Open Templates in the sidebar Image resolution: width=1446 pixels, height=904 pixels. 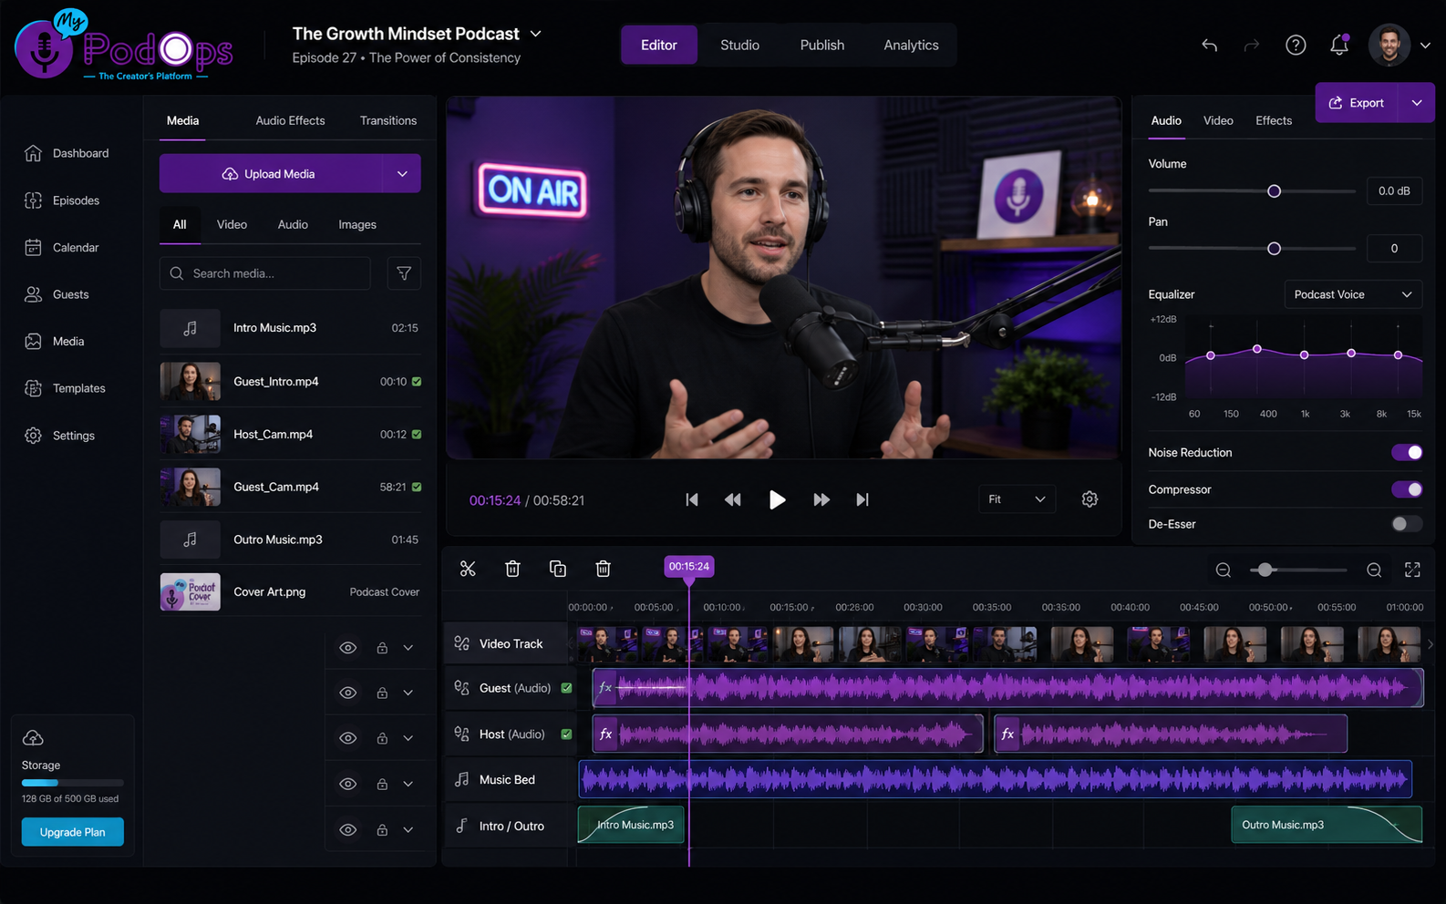[x=66, y=388]
